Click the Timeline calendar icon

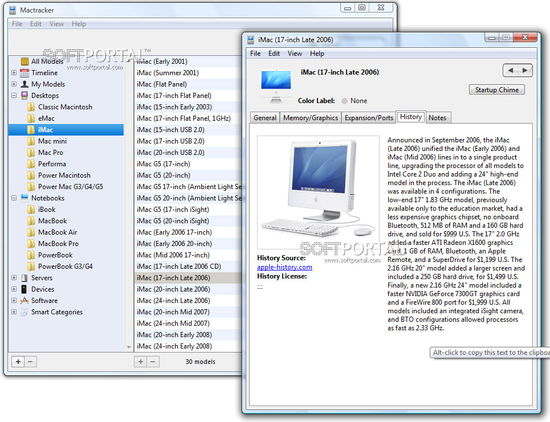point(25,73)
